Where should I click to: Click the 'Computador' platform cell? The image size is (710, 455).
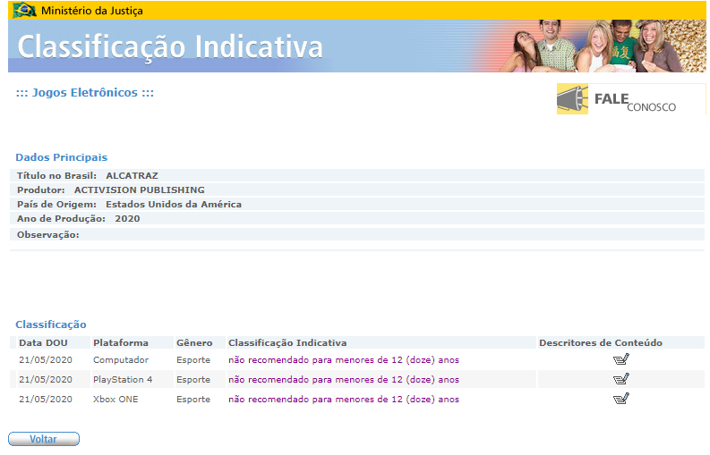point(121,360)
